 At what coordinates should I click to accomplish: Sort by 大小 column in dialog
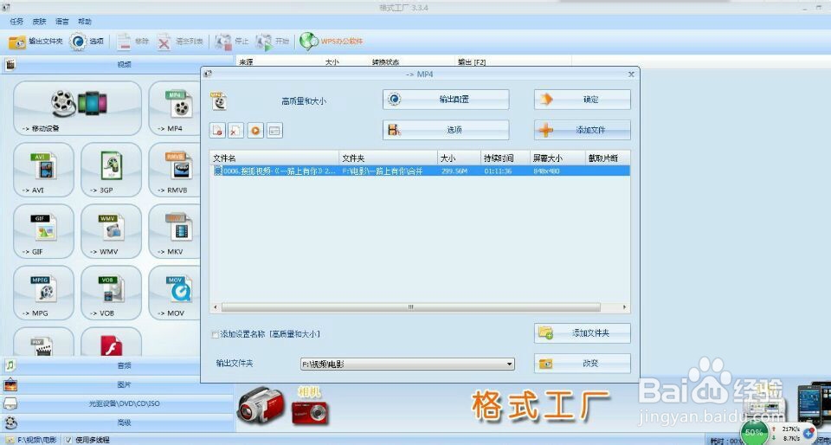[x=460, y=158]
